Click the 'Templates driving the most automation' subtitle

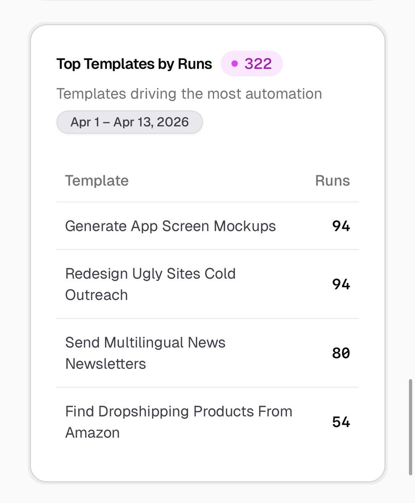[x=189, y=93]
